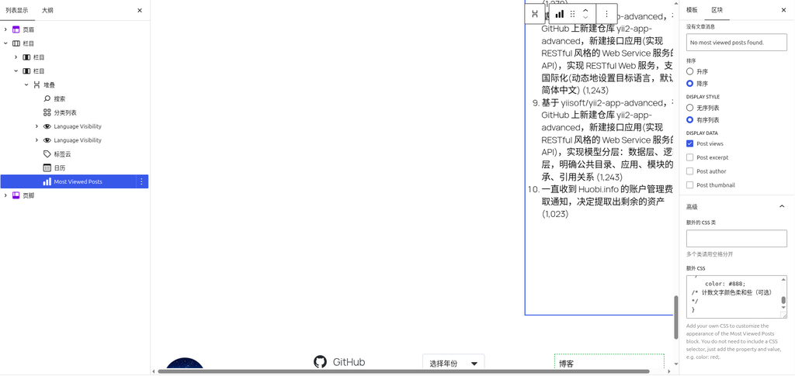This screenshot has width=795, height=376.
Task: Move block down with toolbar arrow
Action: pos(585,18)
